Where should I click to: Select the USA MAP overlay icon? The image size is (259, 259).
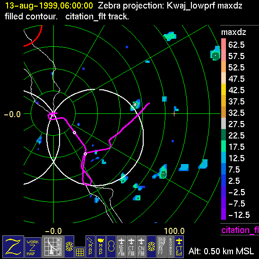coord(101,247)
